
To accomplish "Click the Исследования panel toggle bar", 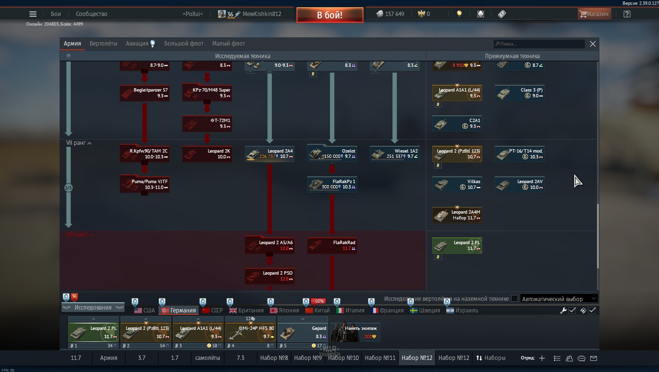I will point(93,308).
